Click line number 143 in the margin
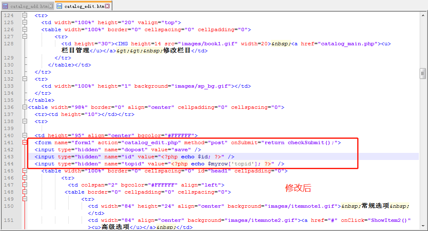Image resolution: width=428 pixels, height=231 pixels. click(9, 157)
